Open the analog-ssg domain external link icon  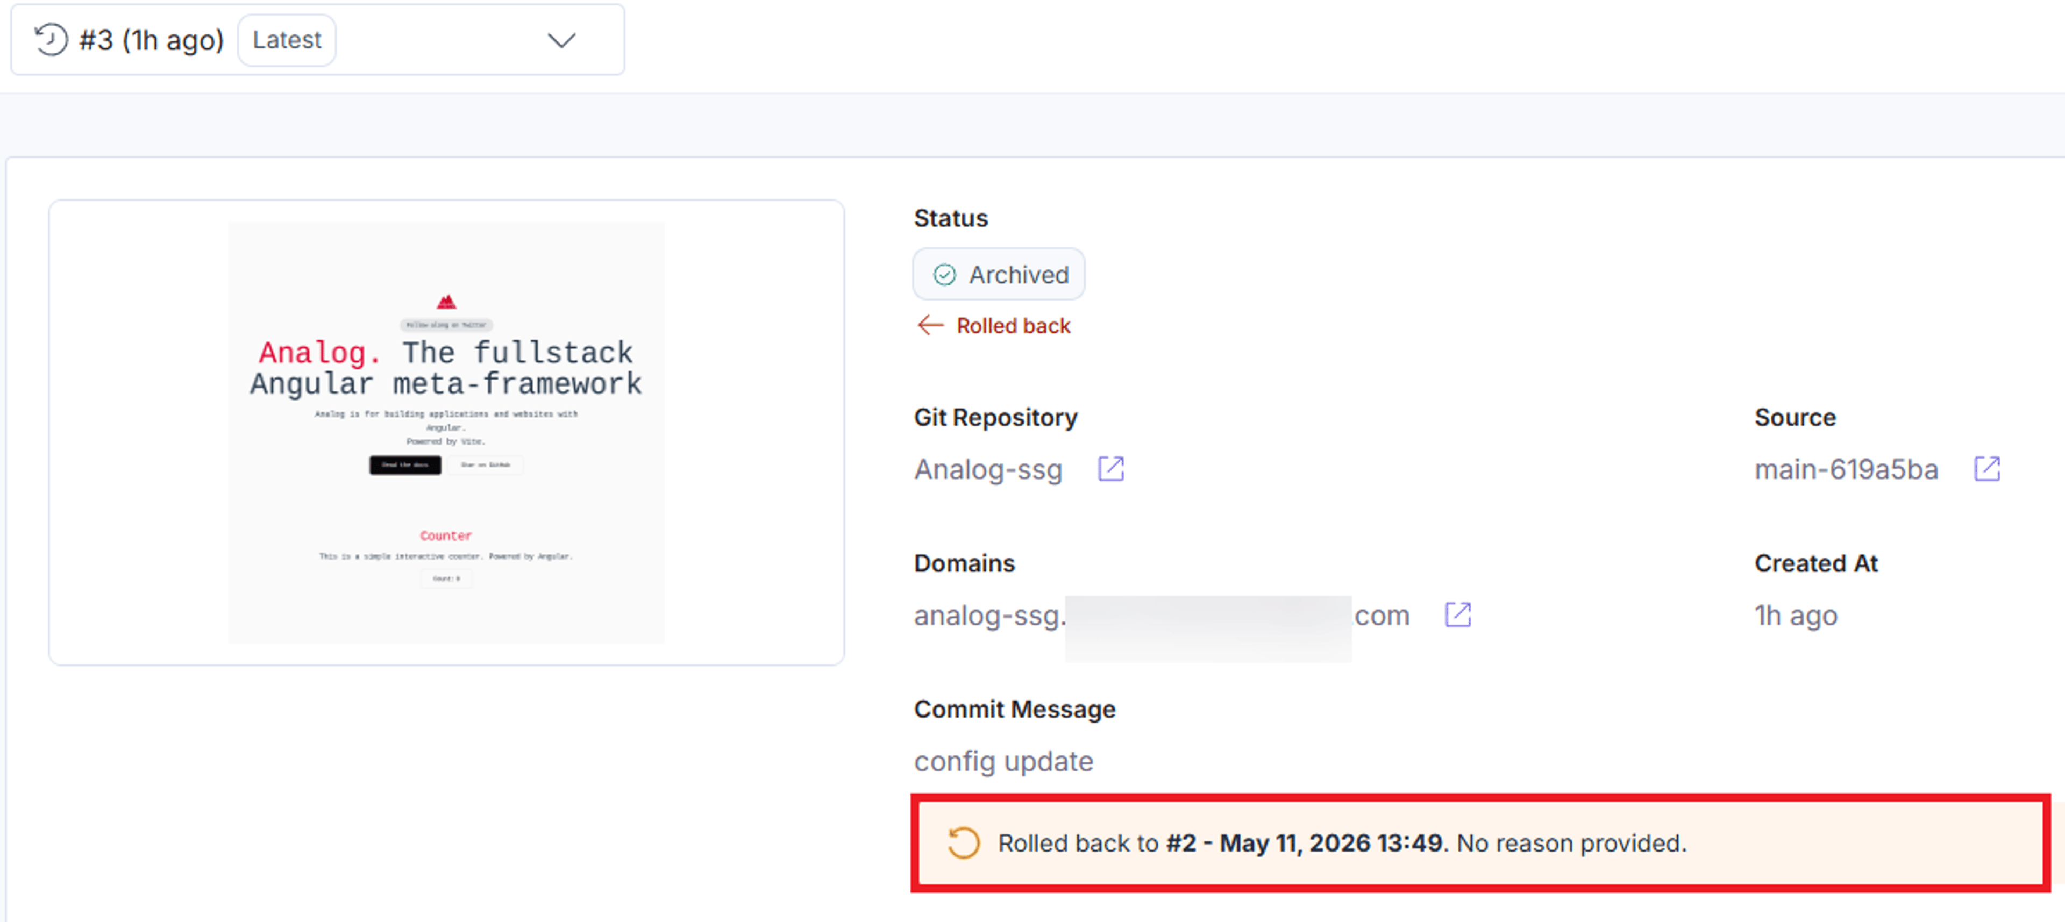click(x=1457, y=615)
